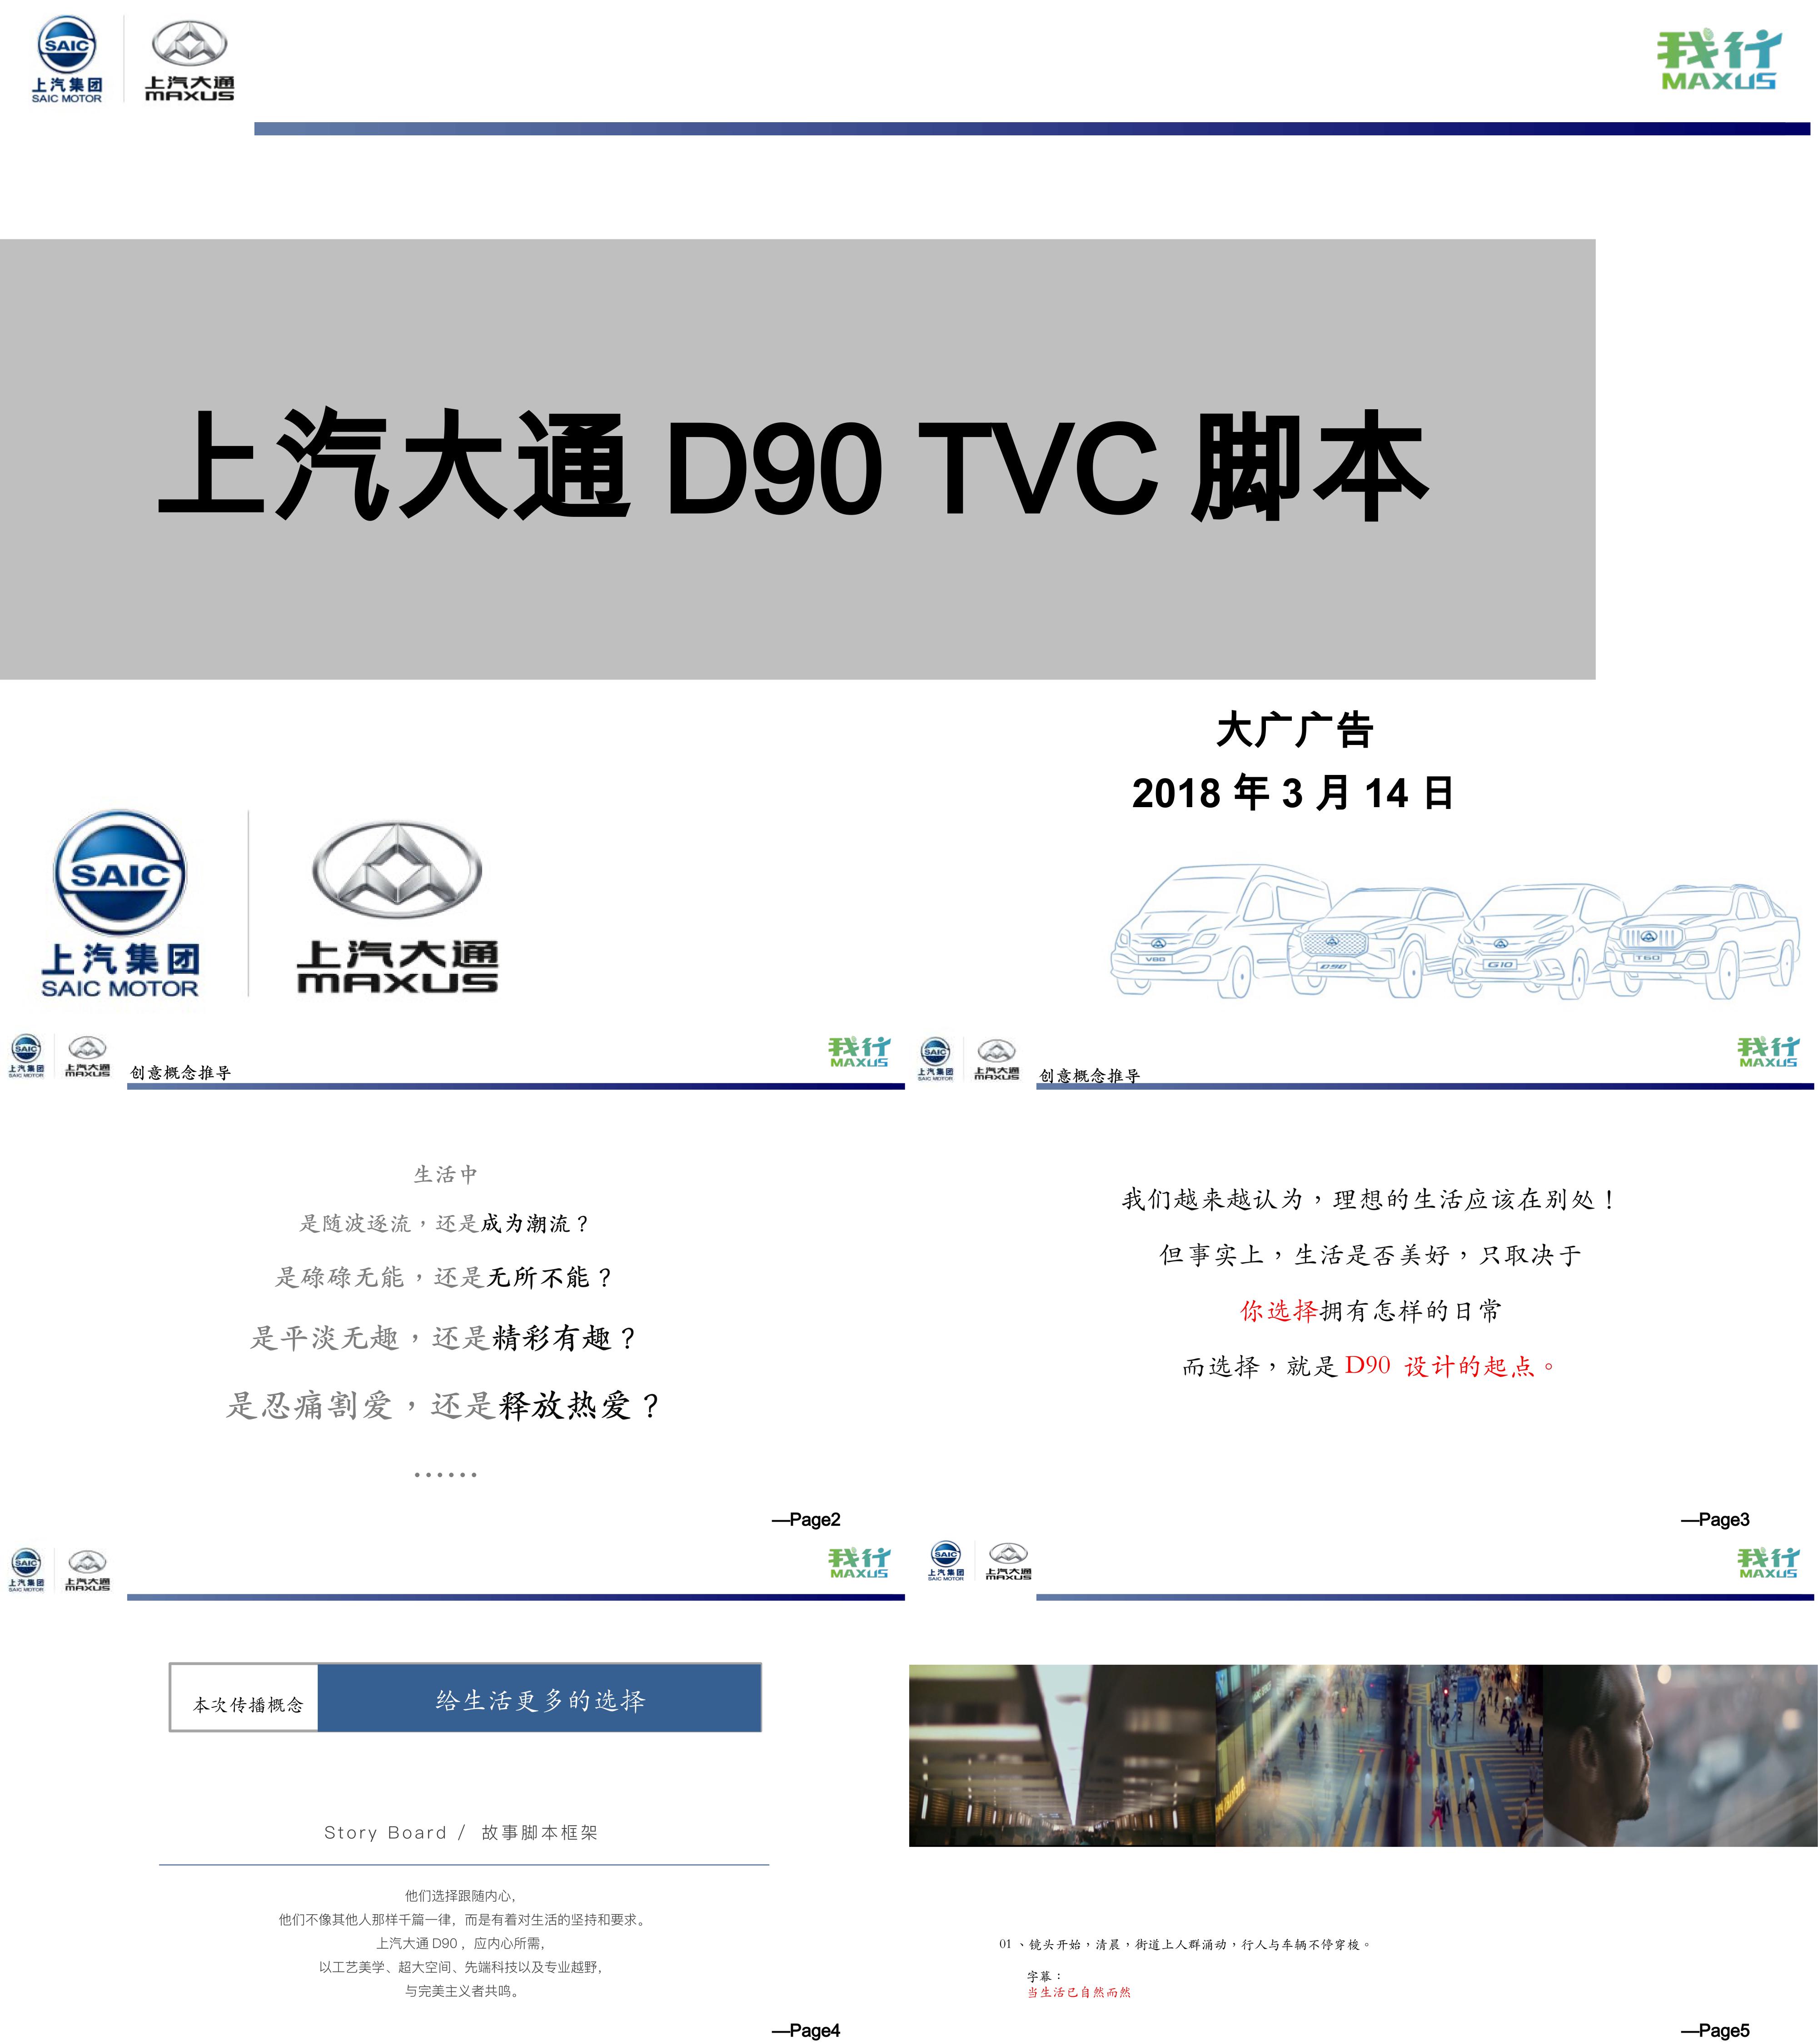
Task: Select the title 上汽大通 D90 TVC 脚本
Action: tap(793, 465)
